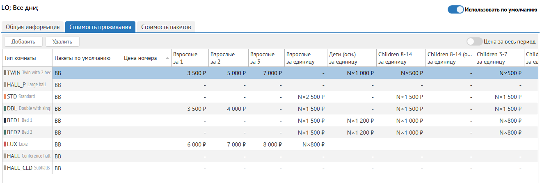
Task: Click the color marker beside TWIN
Action: [5, 73]
